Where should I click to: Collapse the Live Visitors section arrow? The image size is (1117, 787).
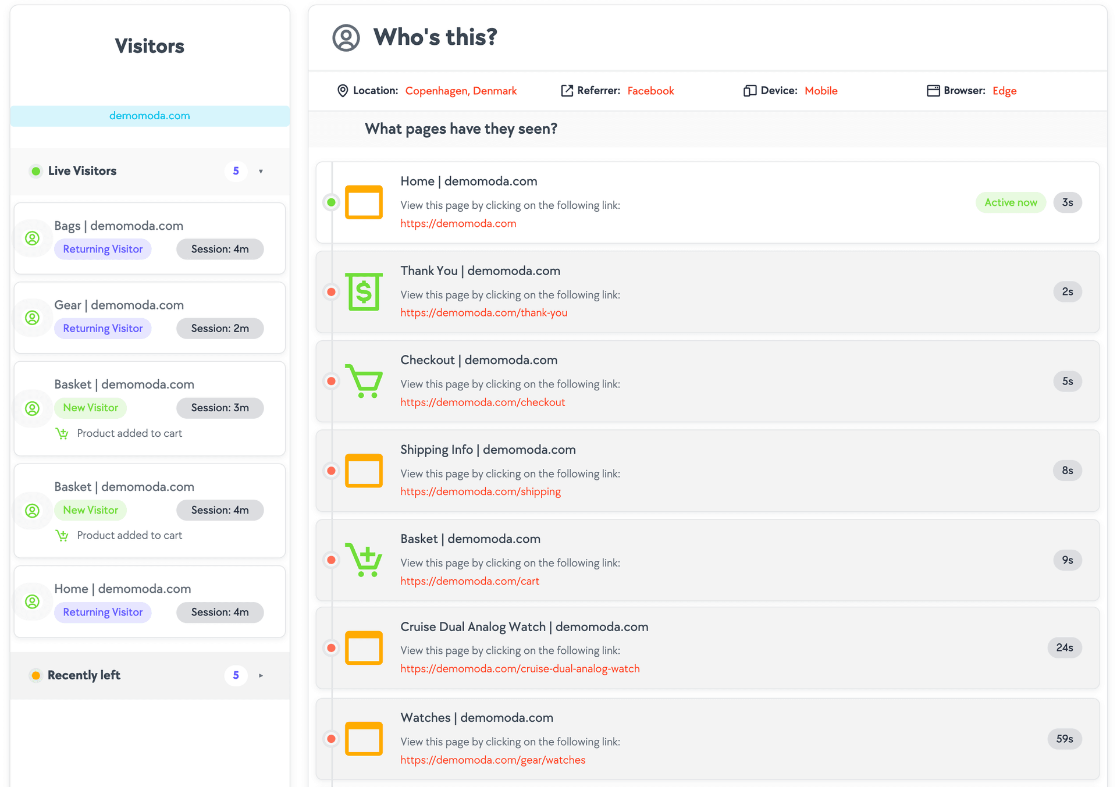click(x=261, y=172)
